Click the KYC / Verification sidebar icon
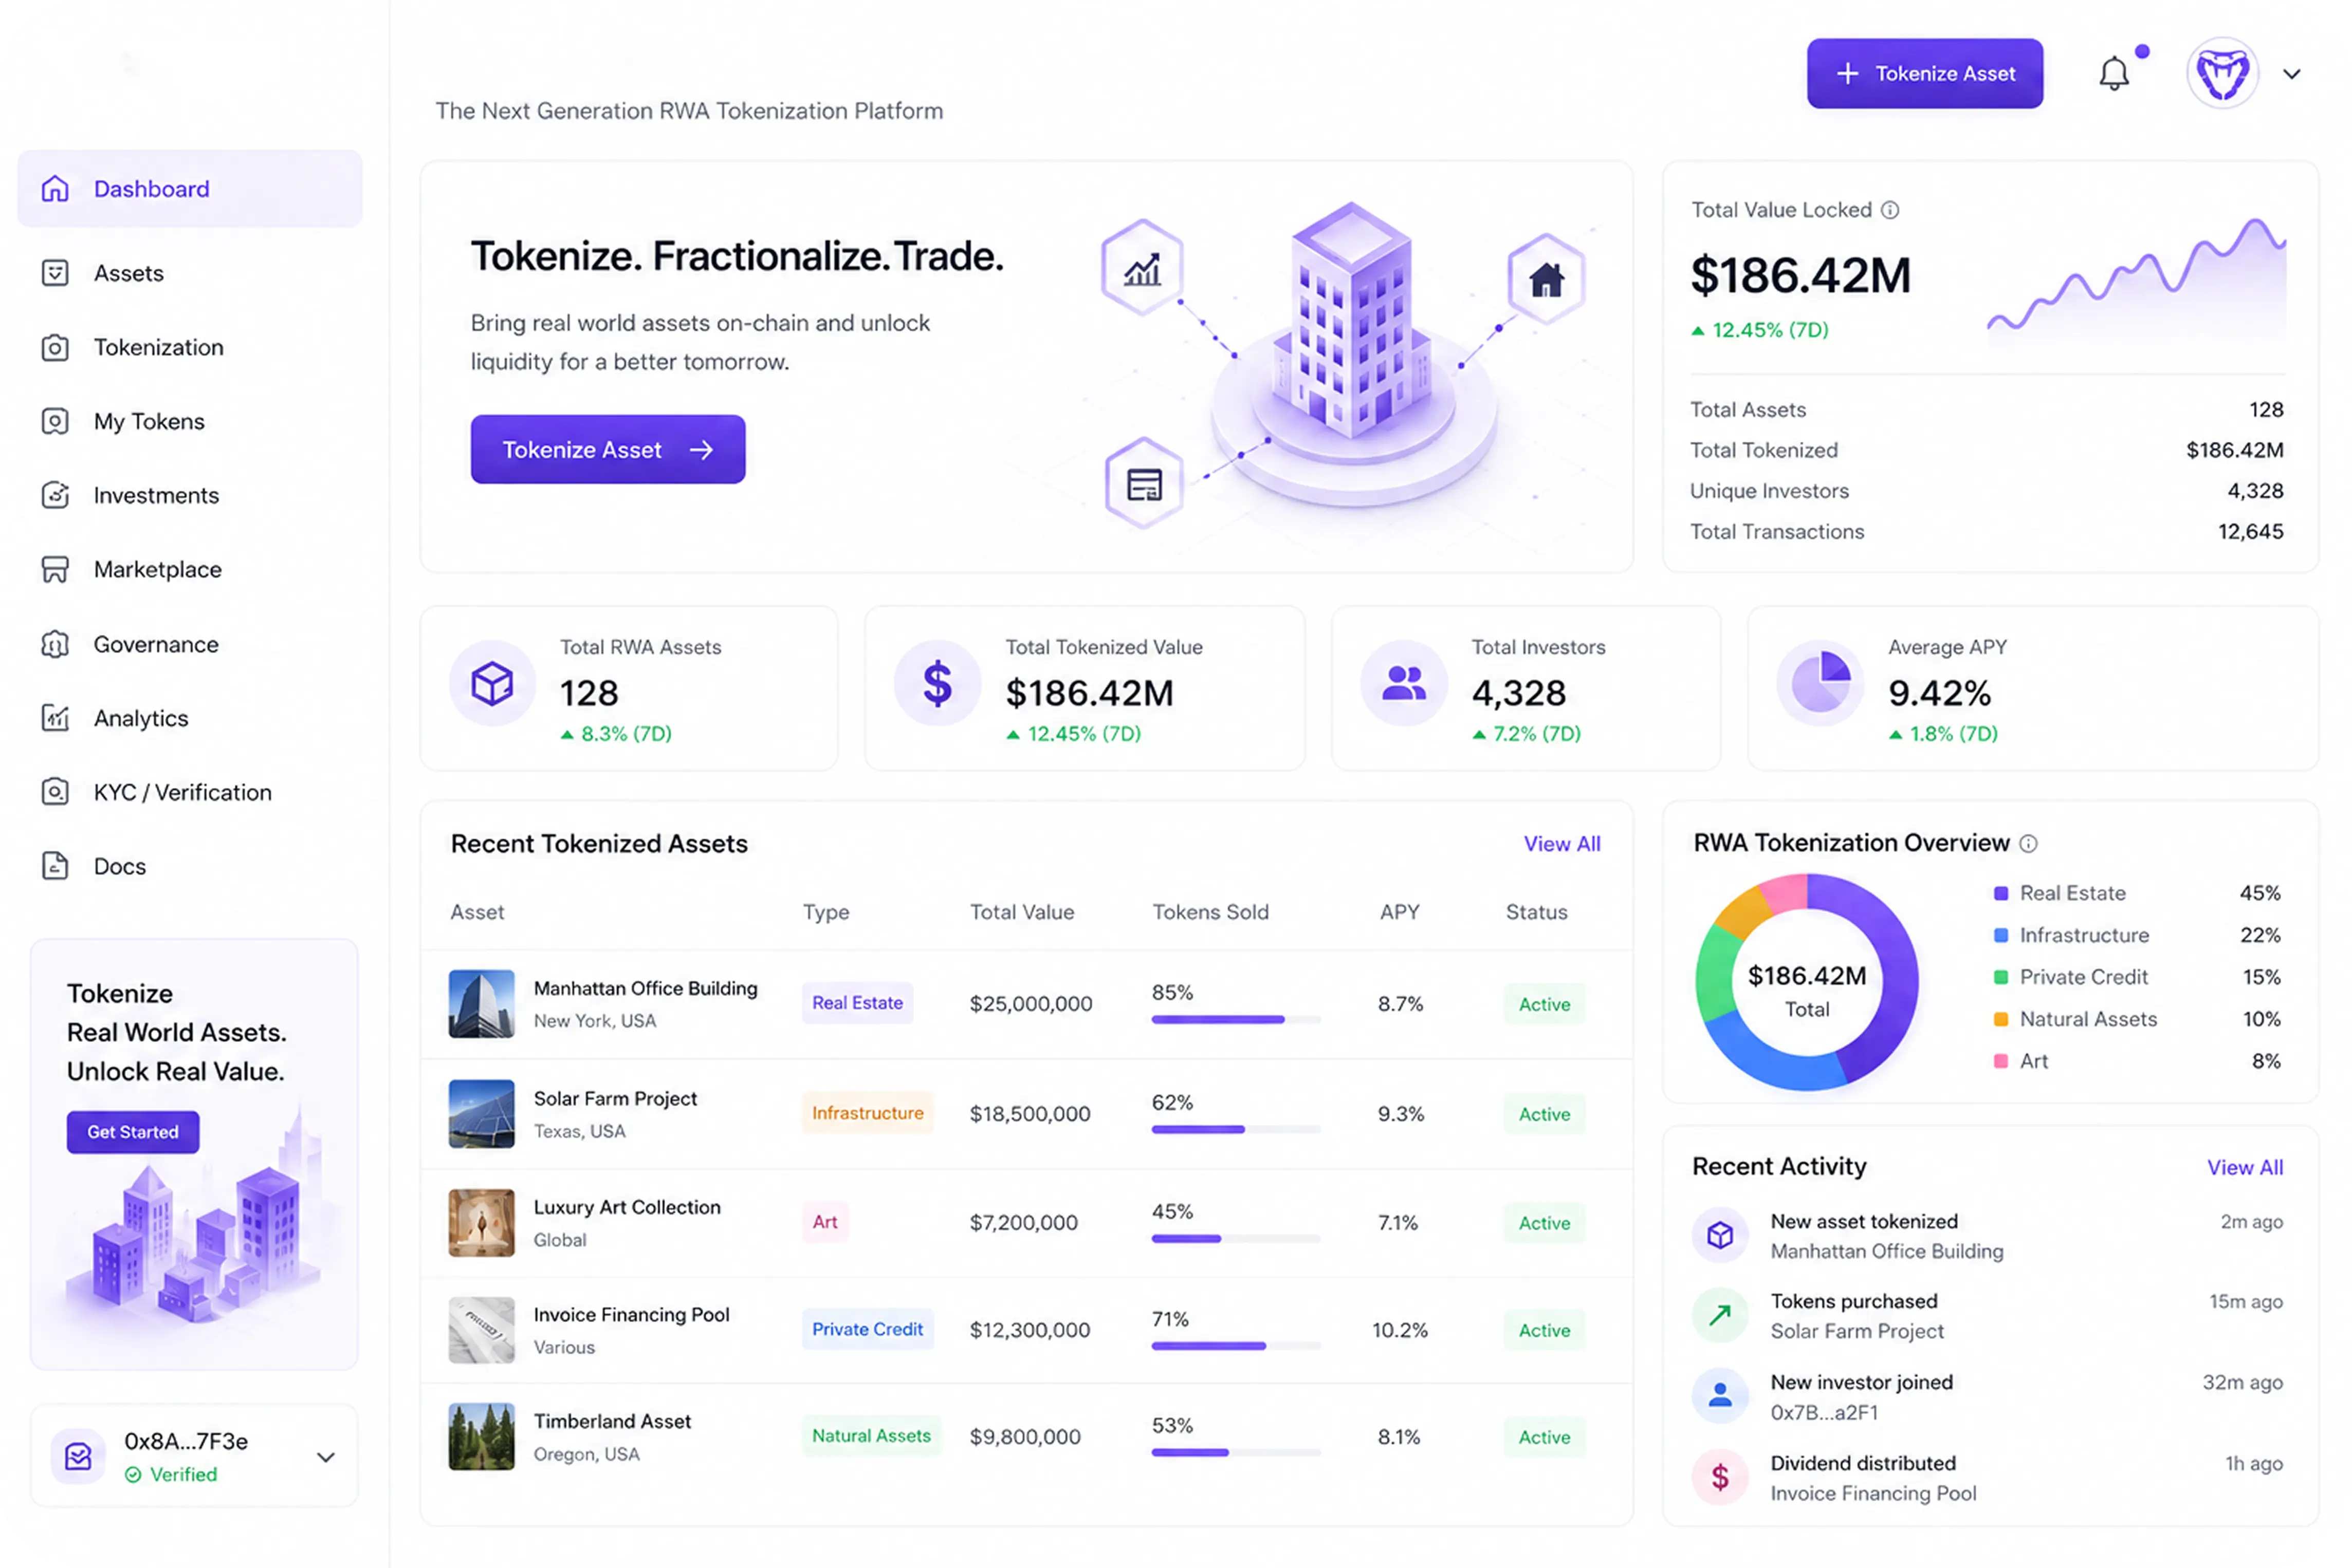This screenshot has height=1568, width=2352. tap(55, 792)
